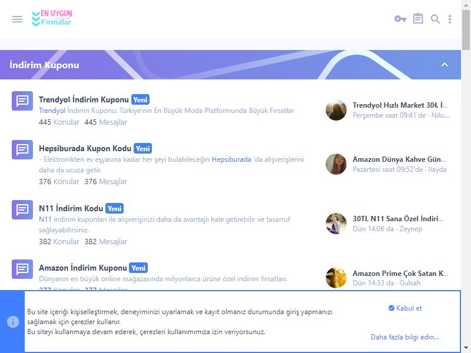The width and height of the screenshot is (471, 353).
Task: Click the 382 Konular count
Action: coord(59,242)
